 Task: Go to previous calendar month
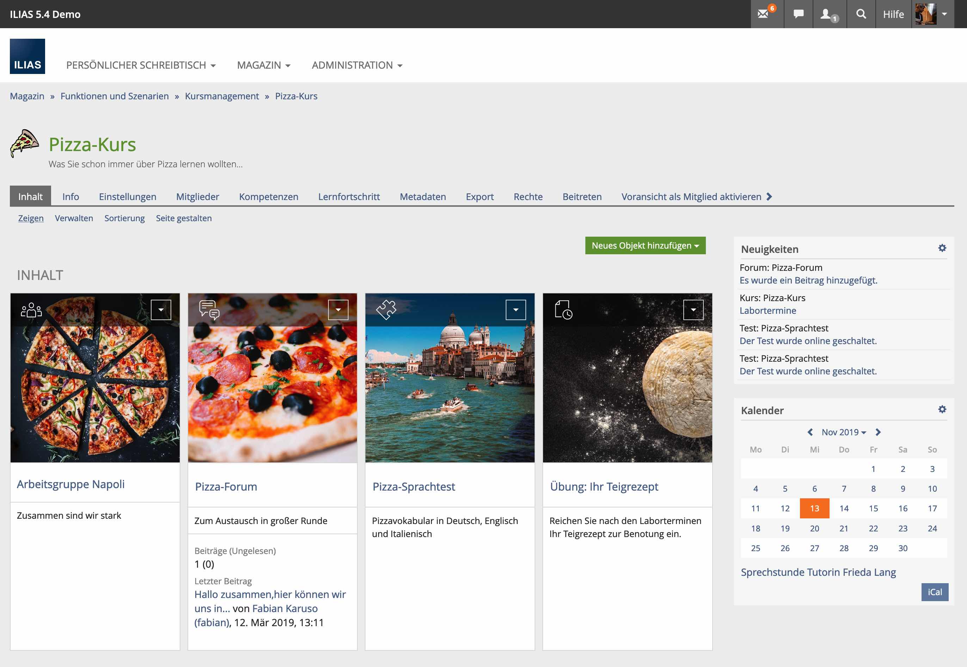810,432
